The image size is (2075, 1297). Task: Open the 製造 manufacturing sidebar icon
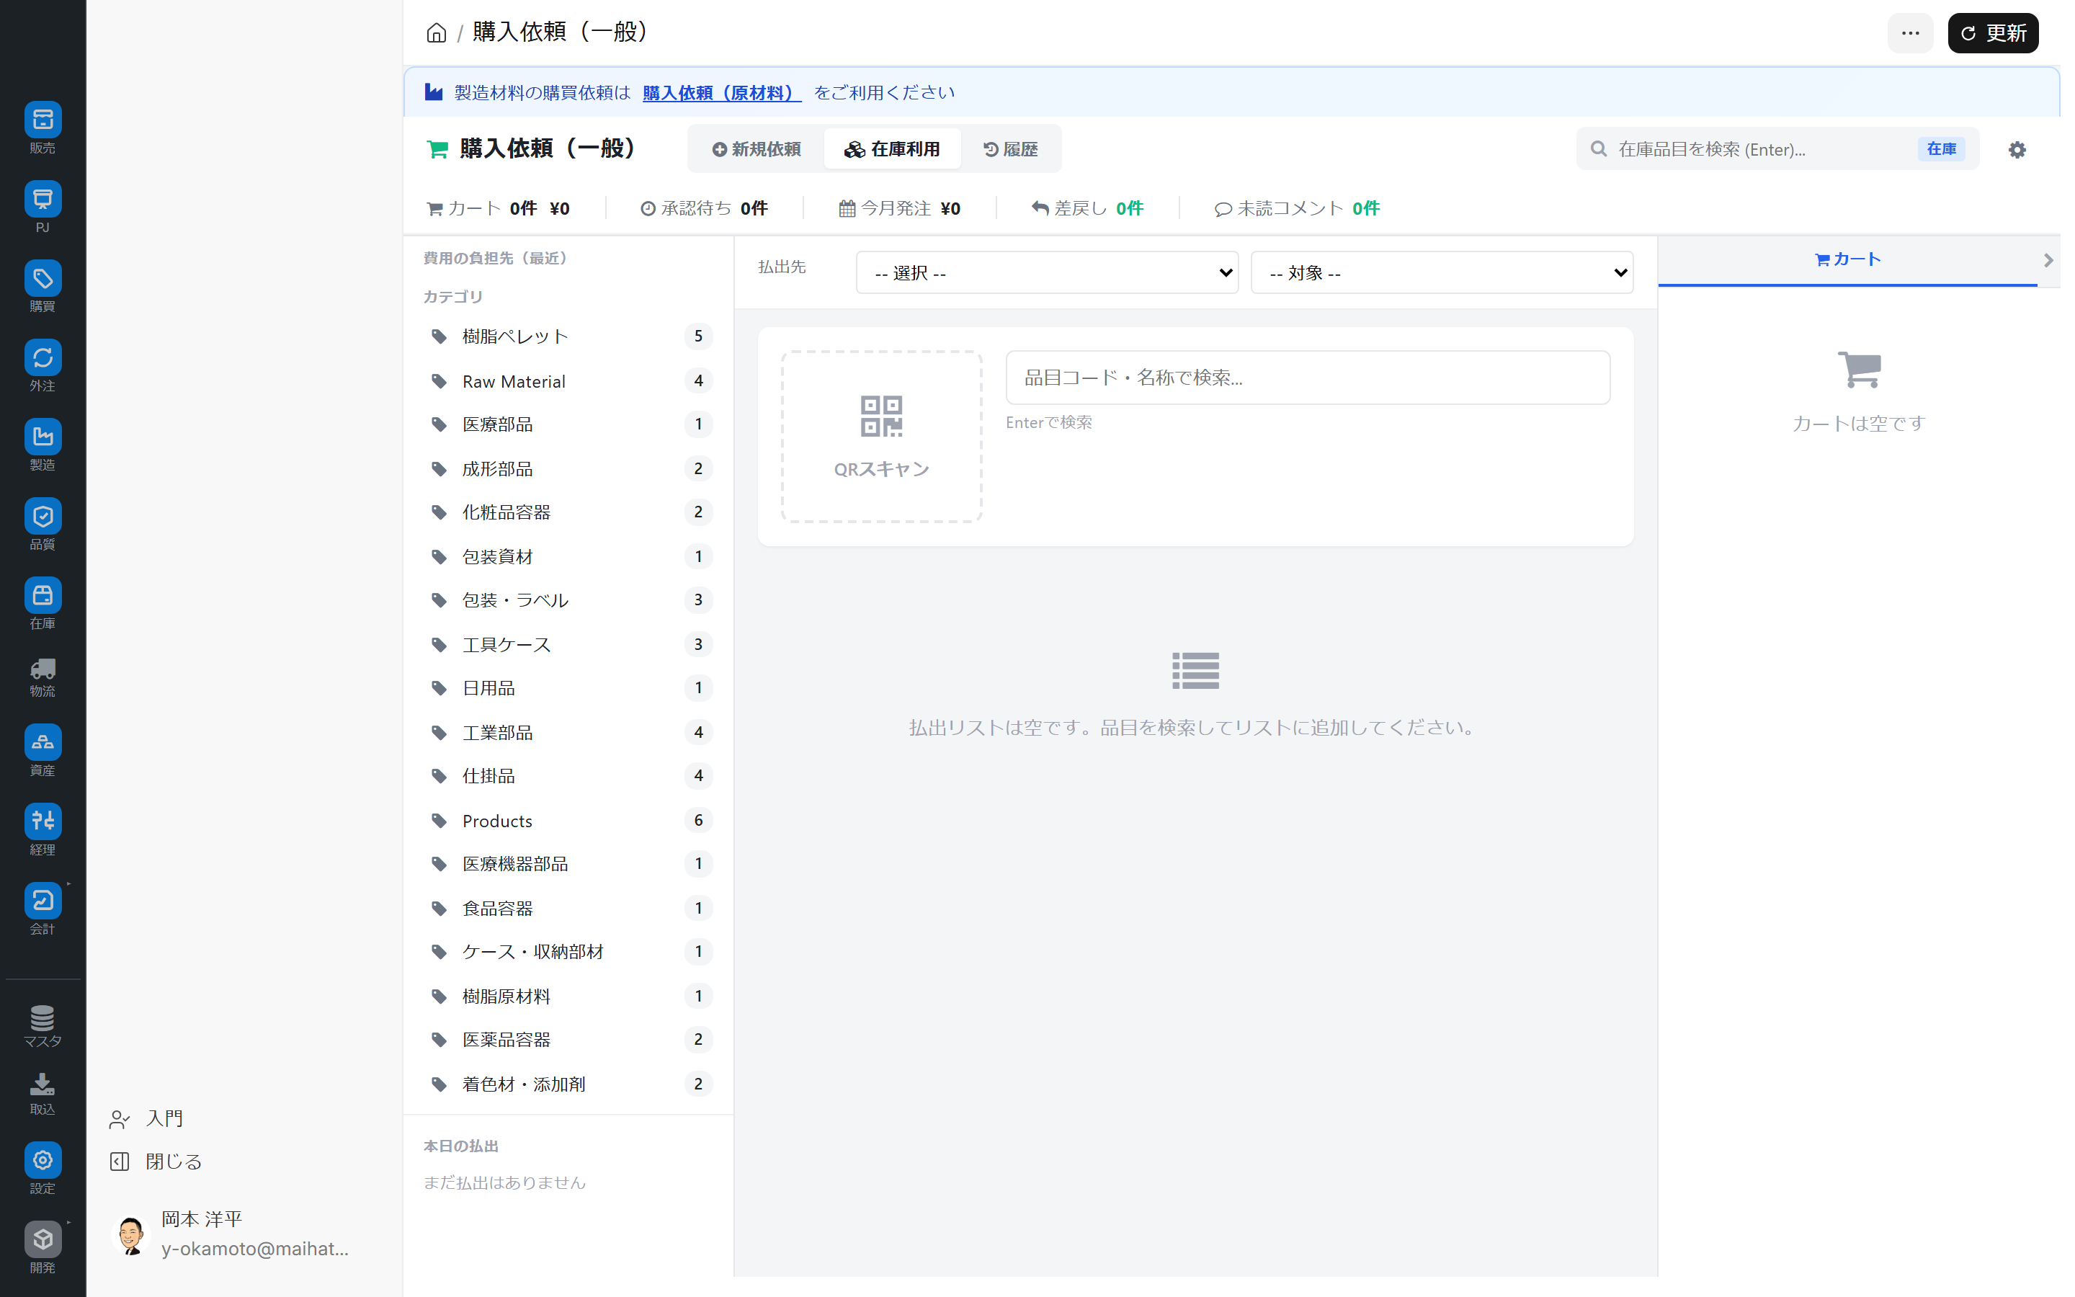[42, 437]
